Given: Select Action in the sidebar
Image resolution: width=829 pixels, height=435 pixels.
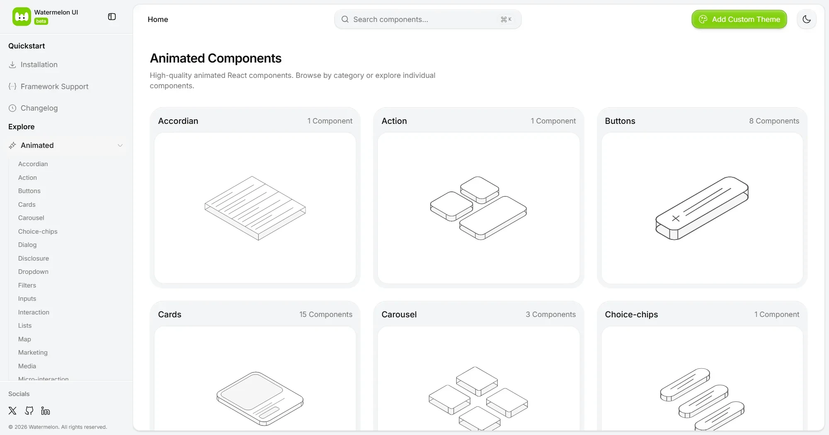Looking at the screenshot, I should (27, 177).
